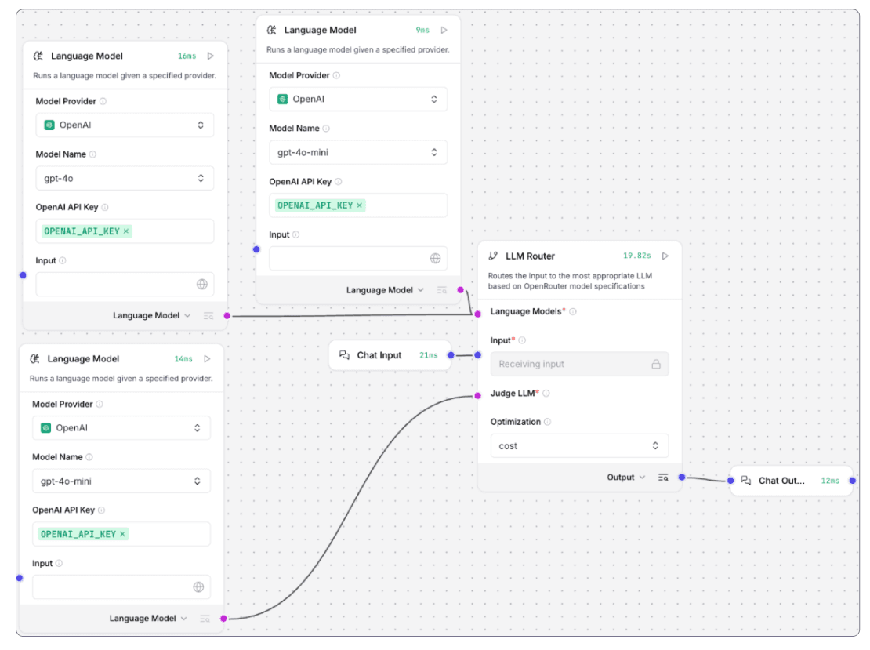Click the lock icon in Receiving input field
870x650 pixels.
pyautogui.click(x=656, y=365)
